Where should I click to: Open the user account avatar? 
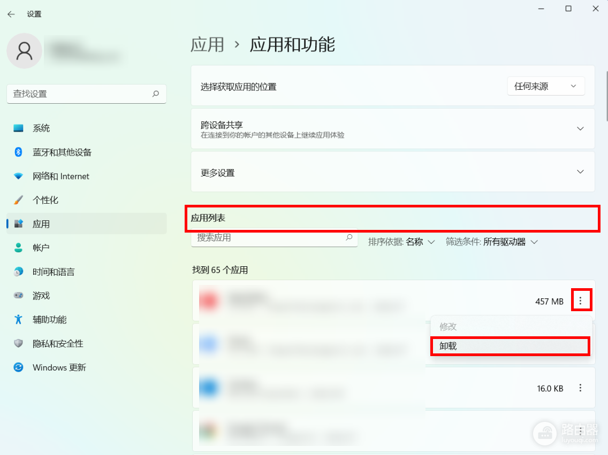25,51
